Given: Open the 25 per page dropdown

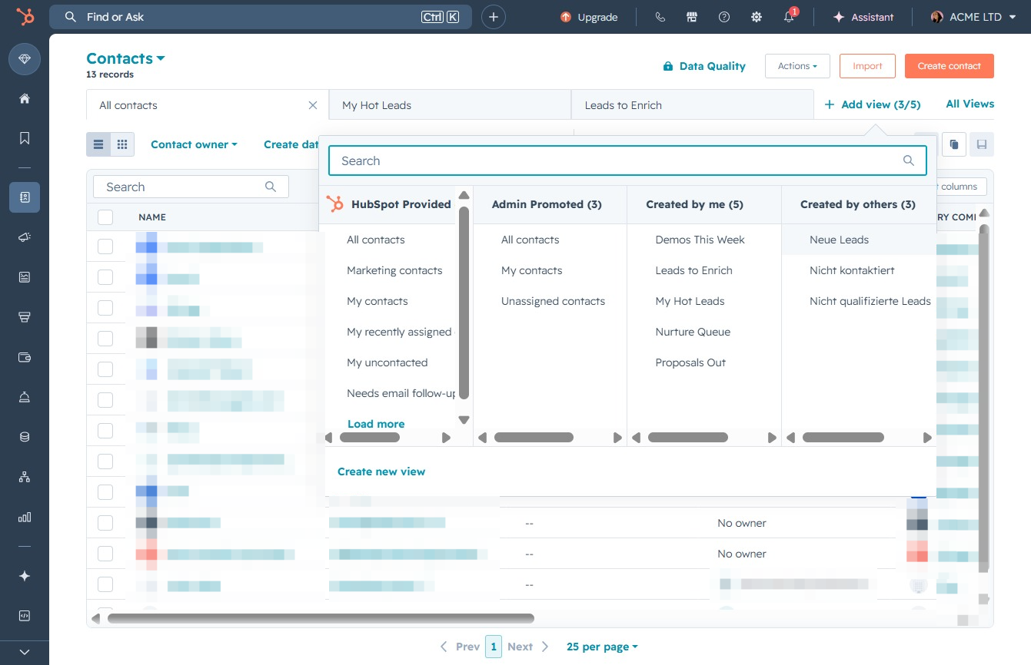Looking at the screenshot, I should pyautogui.click(x=602, y=647).
